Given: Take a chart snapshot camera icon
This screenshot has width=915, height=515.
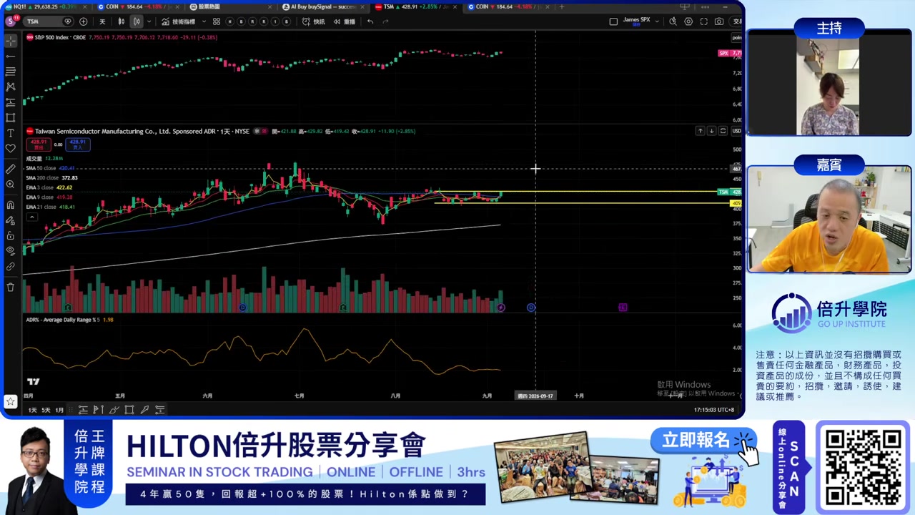Looking at the screenshot, I should [x=719, y=21].
